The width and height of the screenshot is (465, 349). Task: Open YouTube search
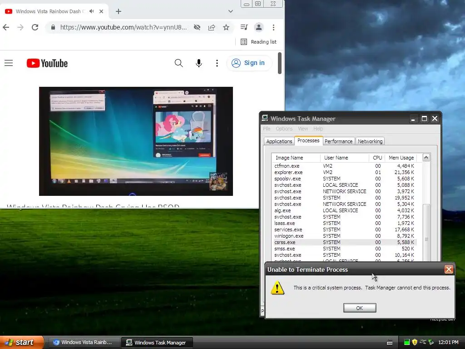coord(179,63)
